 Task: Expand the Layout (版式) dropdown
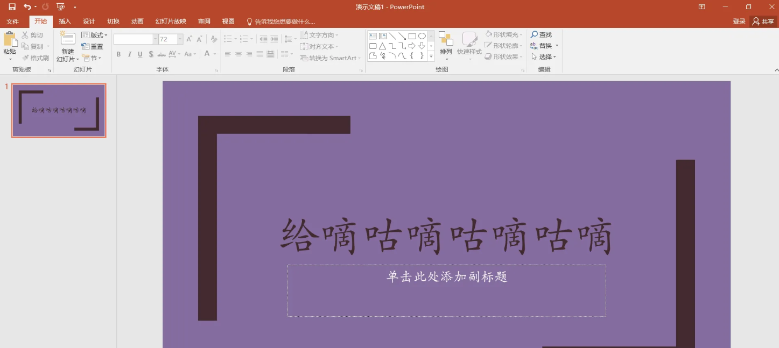coord(95,35)
